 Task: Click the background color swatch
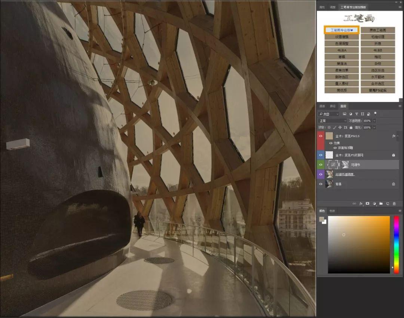(x=325, y=222)
